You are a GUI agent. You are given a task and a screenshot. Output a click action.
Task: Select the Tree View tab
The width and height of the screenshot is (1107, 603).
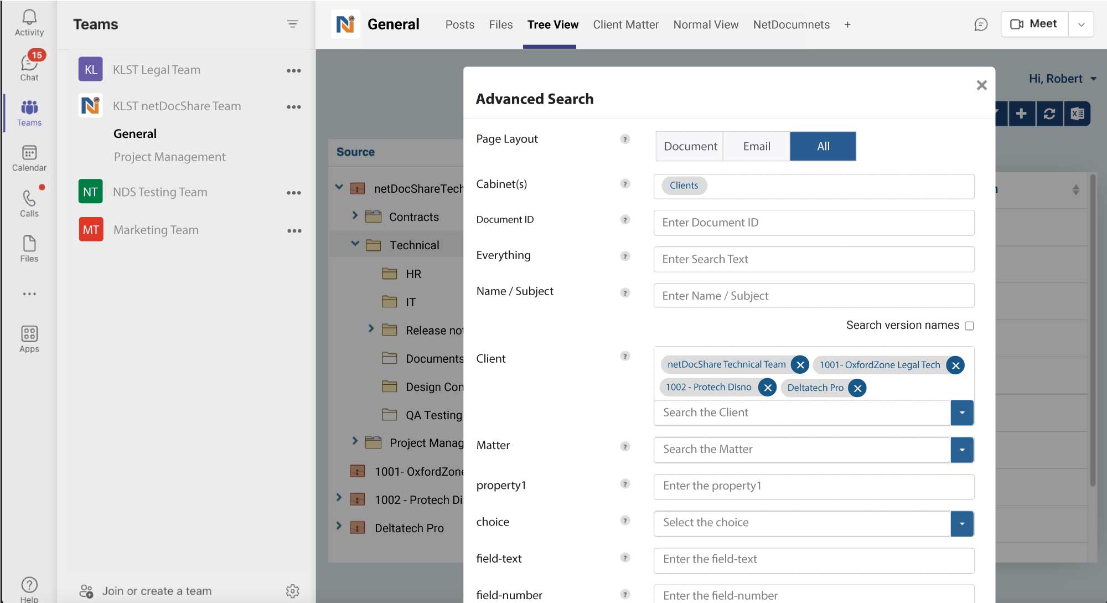552,24
